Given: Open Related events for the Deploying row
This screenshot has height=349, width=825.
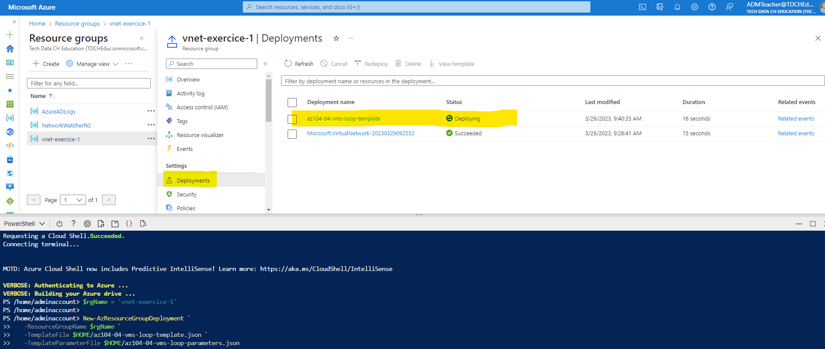Looking at the screenshot, I should click(x=796, y=118).
